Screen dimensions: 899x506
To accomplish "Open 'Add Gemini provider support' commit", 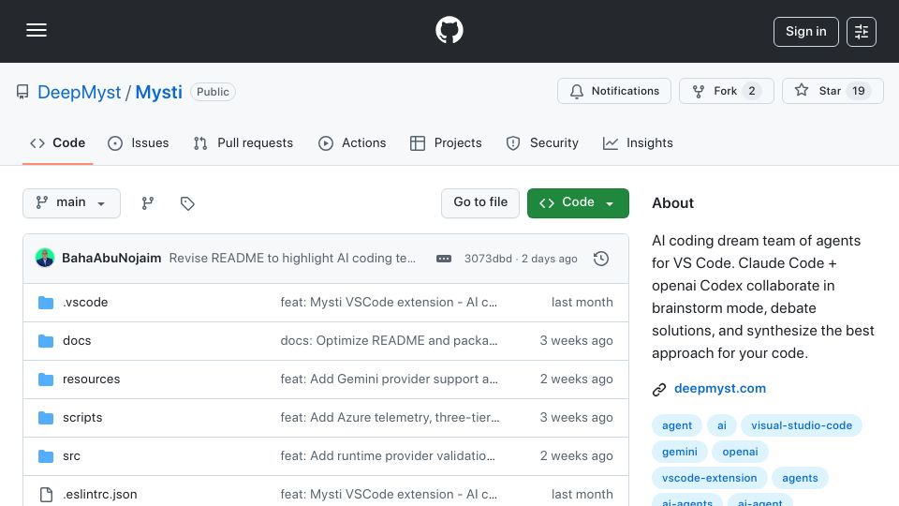I will tap(389, 379).
